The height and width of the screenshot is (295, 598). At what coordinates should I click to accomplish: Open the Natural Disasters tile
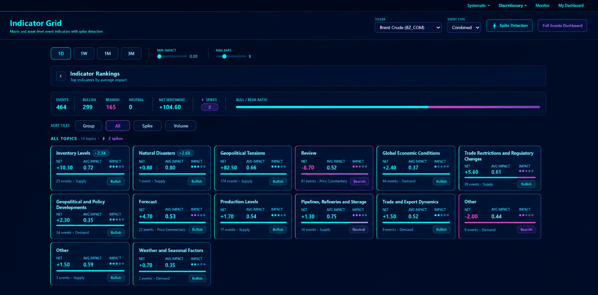pyautogui.click(x=172, y=168)
